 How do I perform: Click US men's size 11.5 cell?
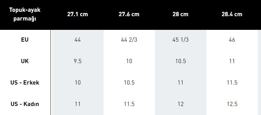pos(232,82)
